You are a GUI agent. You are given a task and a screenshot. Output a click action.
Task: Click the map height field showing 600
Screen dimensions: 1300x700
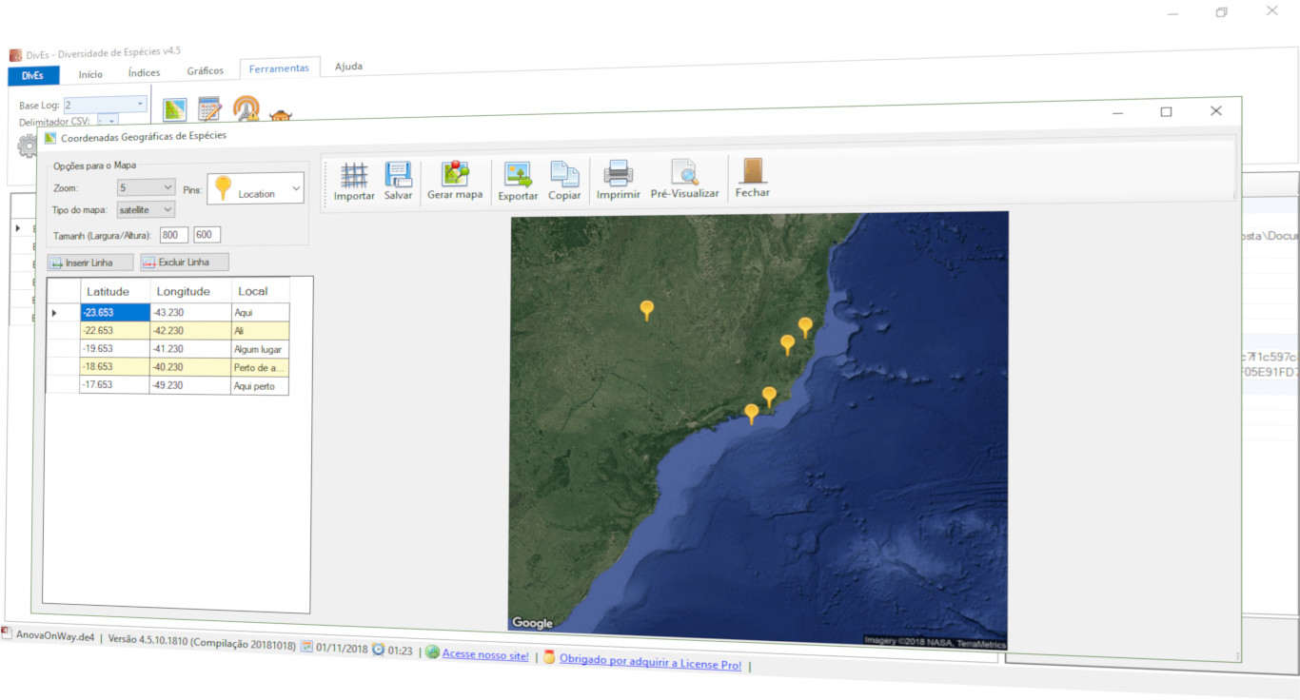[207, 234]
